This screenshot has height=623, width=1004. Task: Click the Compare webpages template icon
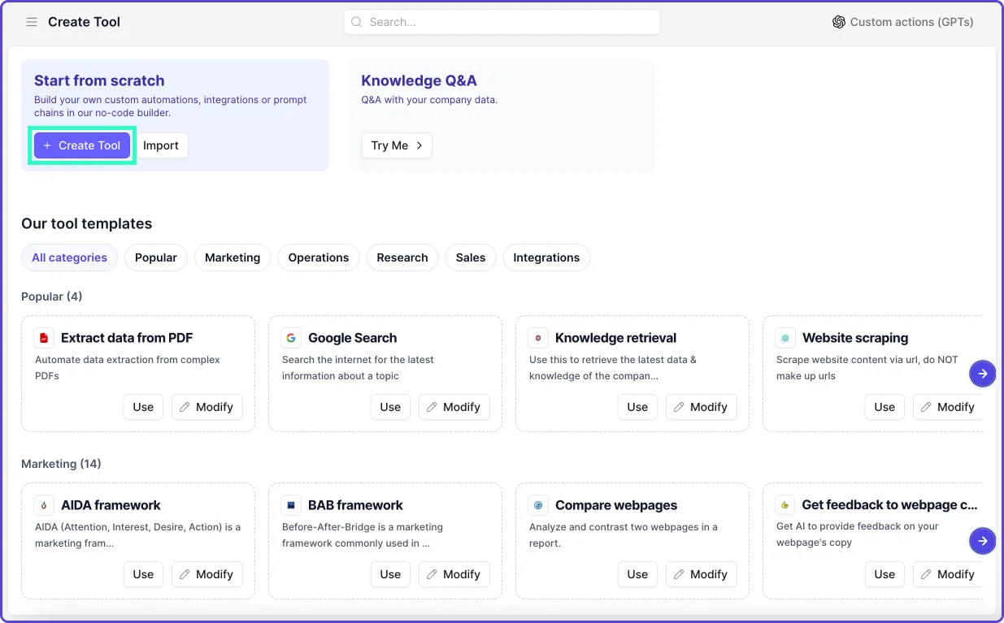(x=538, y=505)
